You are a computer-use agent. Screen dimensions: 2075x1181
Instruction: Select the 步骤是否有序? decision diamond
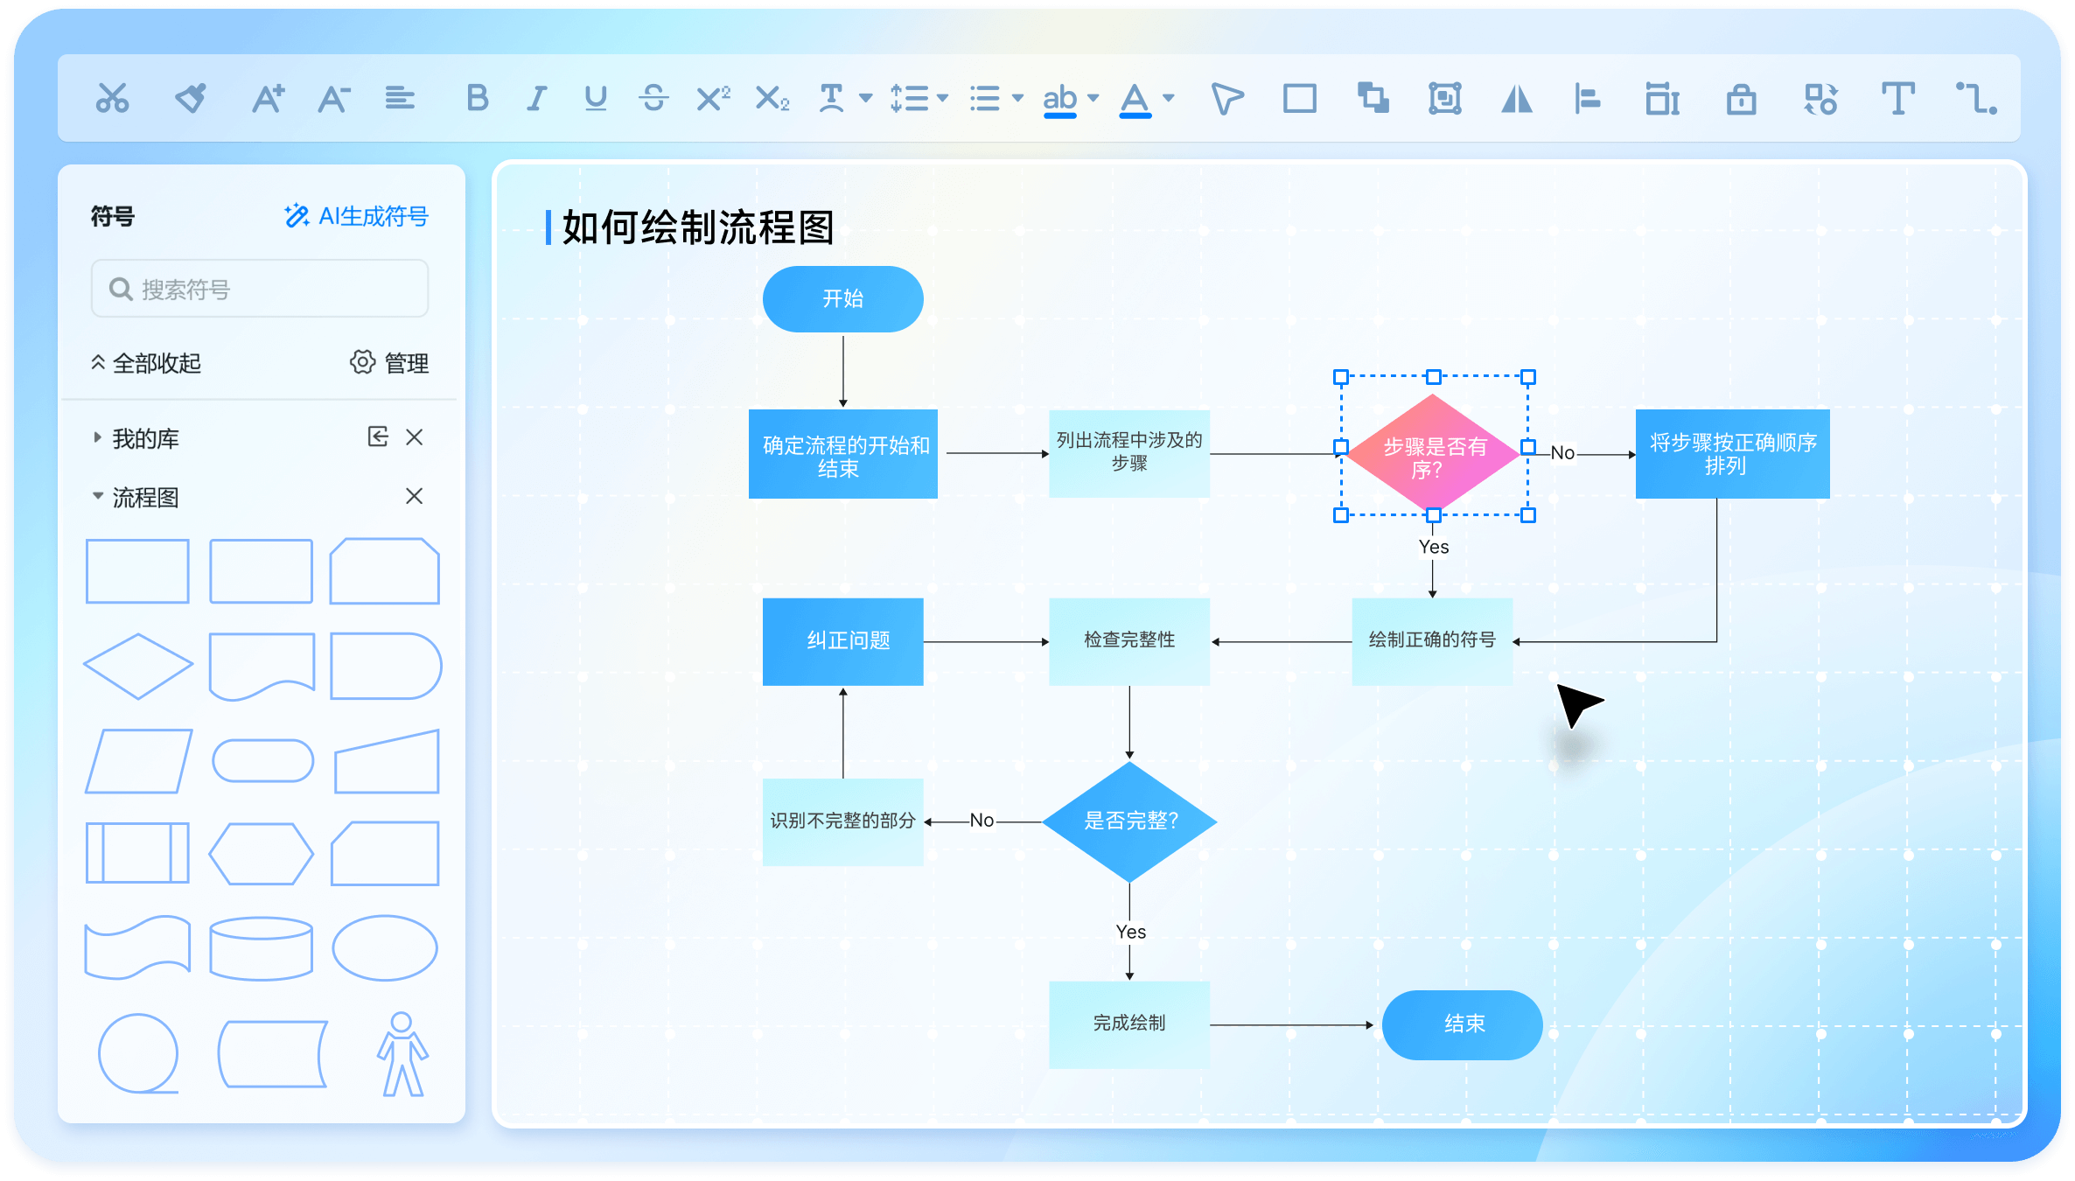pos(1433,453)
